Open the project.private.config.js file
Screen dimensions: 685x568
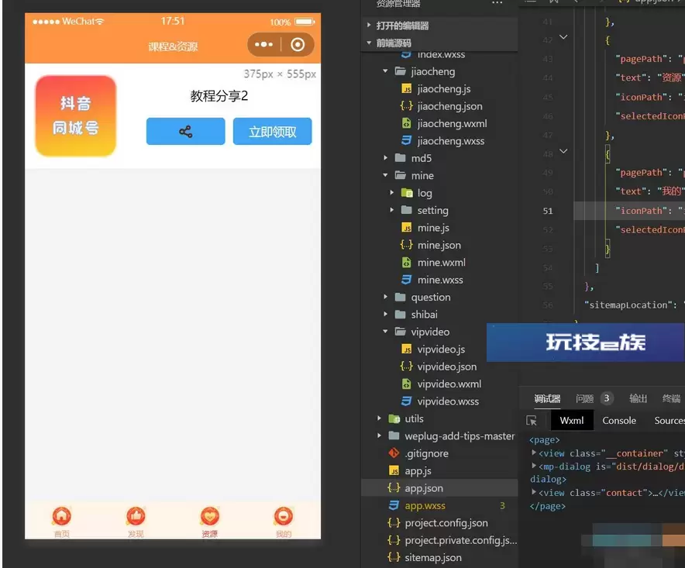click(x=461, y=540)
